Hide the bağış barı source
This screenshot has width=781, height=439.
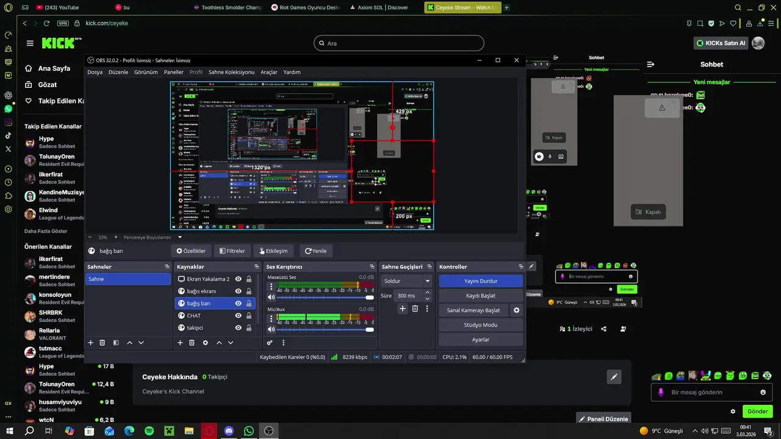click(239, 303)
